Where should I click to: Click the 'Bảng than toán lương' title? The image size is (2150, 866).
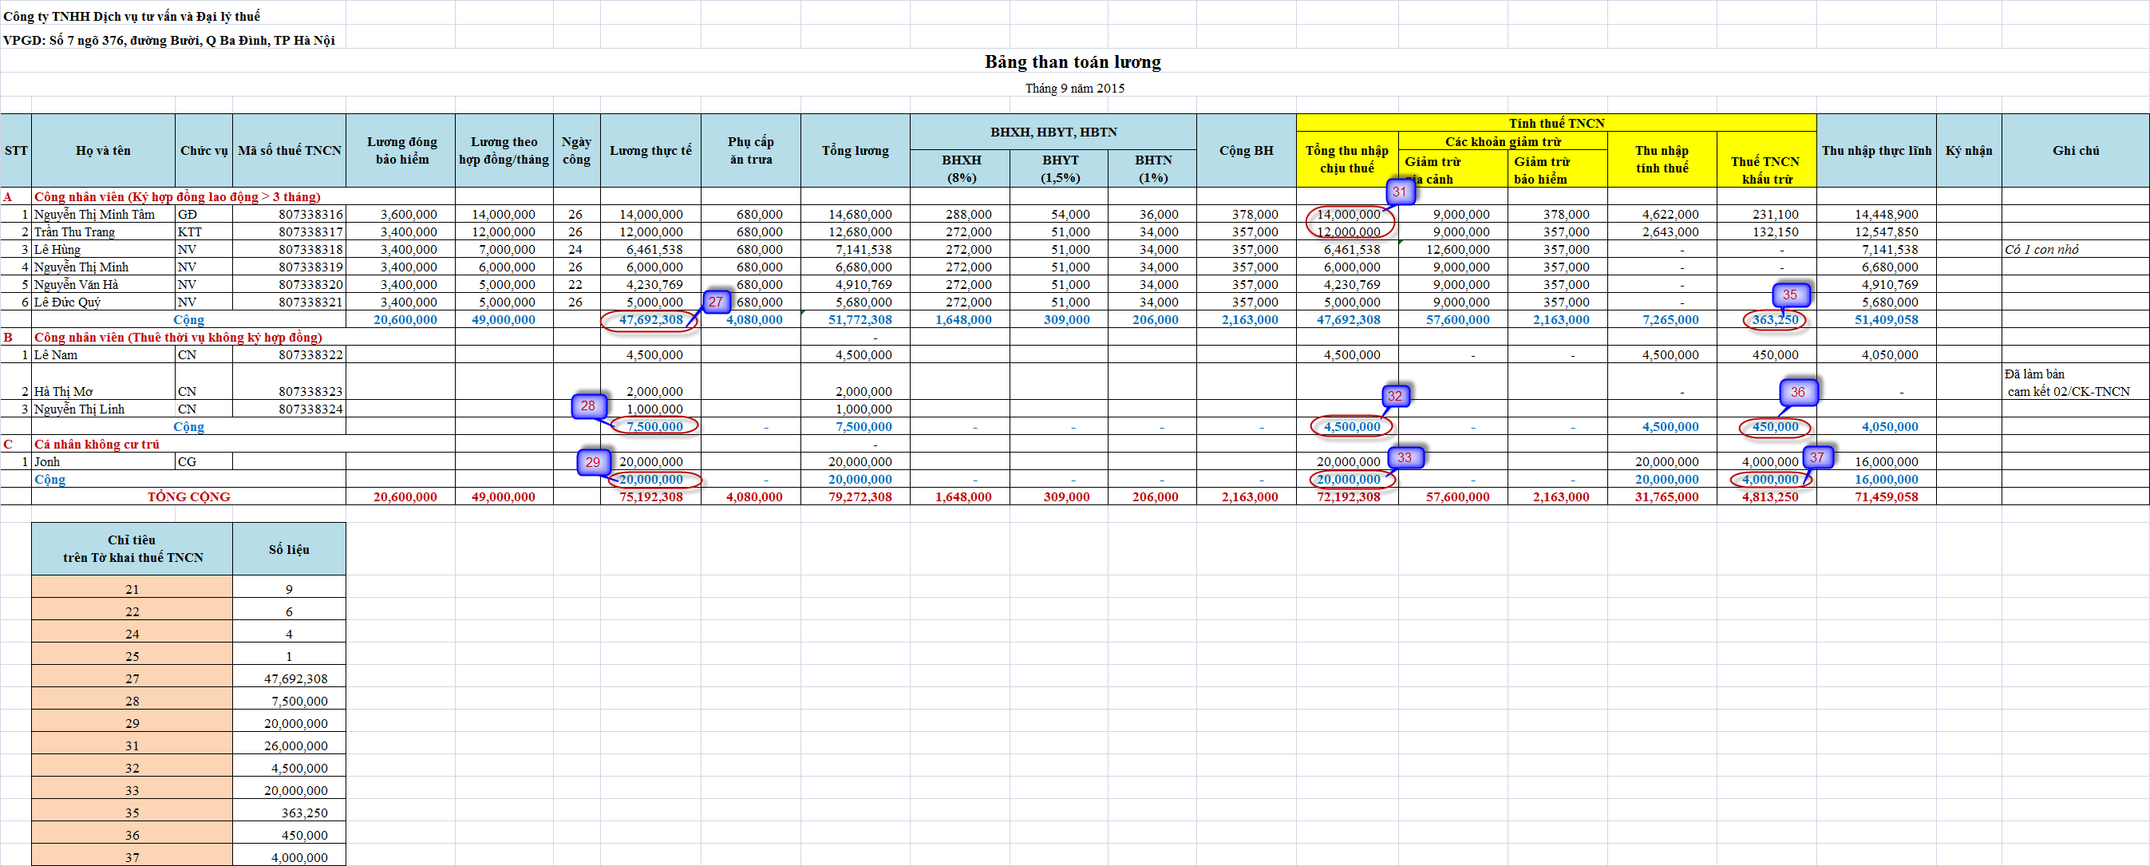(x=1073, y=61)
